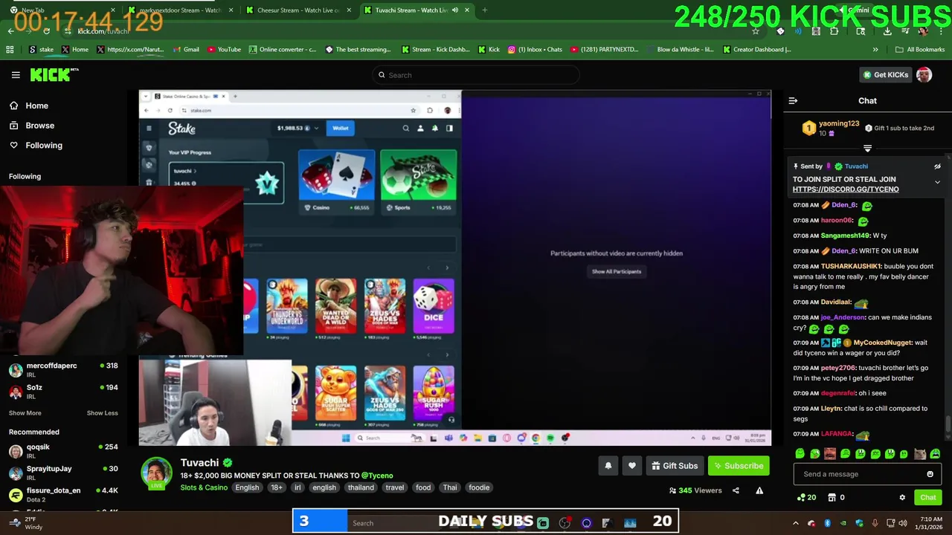Go to Home in the Kick sidebar

click(28, 106)
